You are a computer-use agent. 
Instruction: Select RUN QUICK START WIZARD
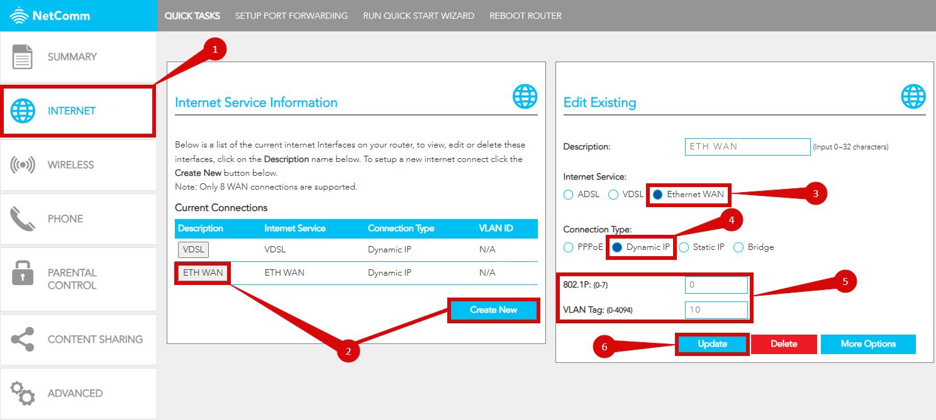pos(419,16)
